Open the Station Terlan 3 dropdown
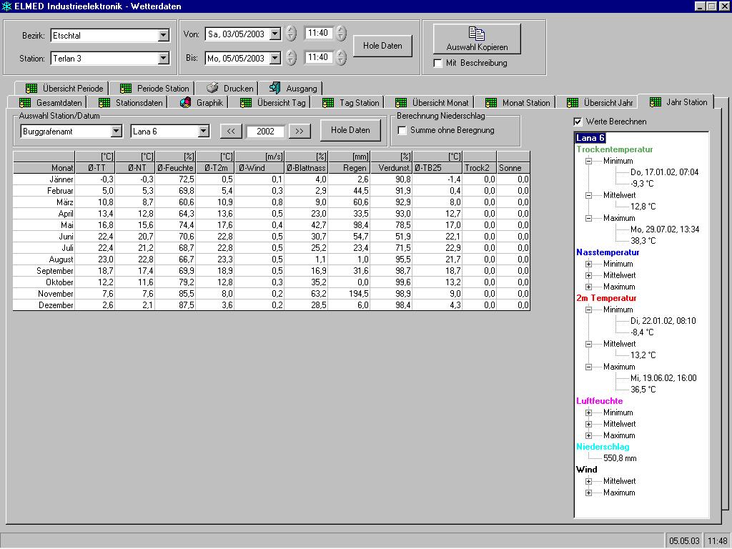 click(x=164, y=58)
